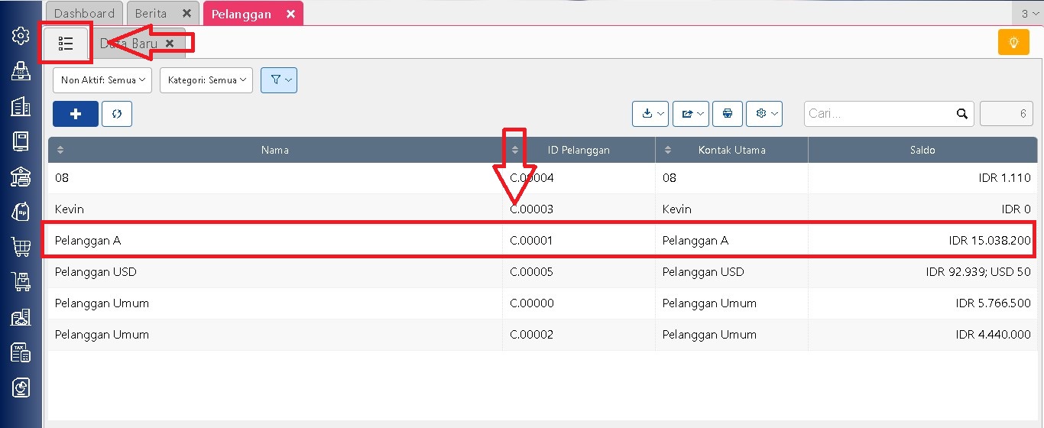
Task: Expand the Kategori filter dropdown
Action: [206, 80]
